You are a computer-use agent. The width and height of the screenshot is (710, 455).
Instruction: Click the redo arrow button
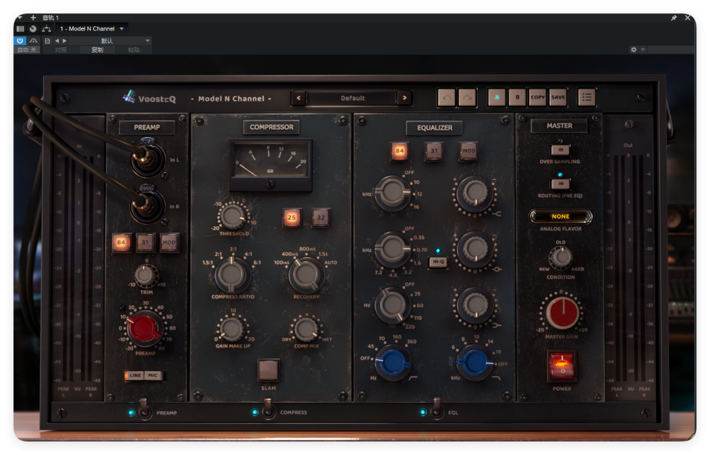[x=467, y=97]
